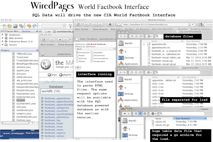Select the phpInfo radio option in phpMyAdmin
This screenshot has height=142, width=213.
coord(61,75)
